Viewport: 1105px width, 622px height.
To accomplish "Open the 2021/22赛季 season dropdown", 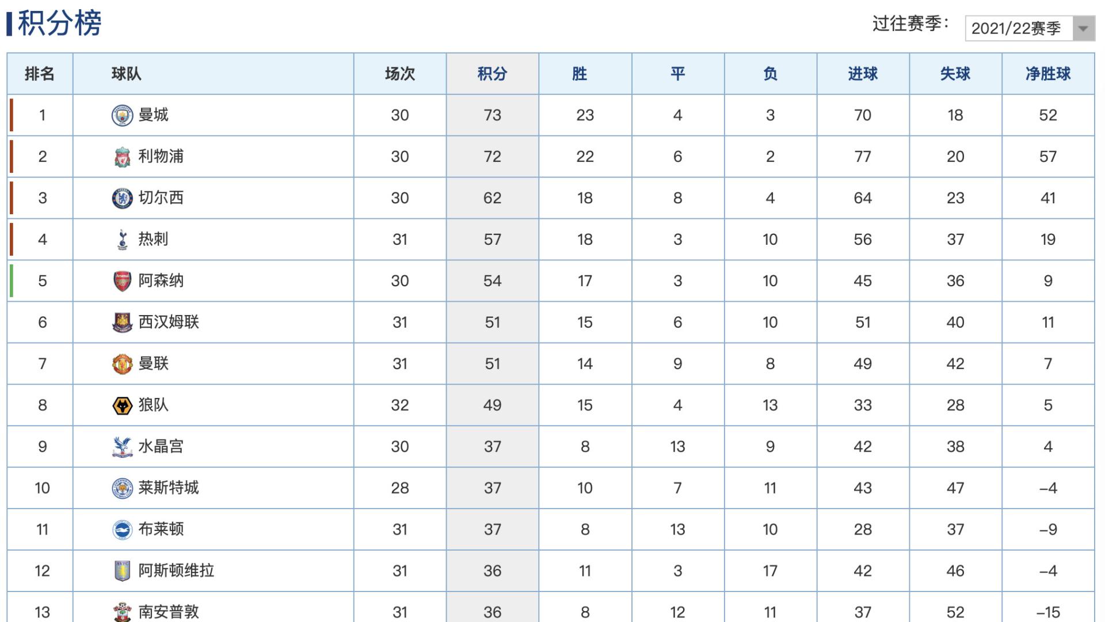I will pyautogui.click(x=1030, y=28).
